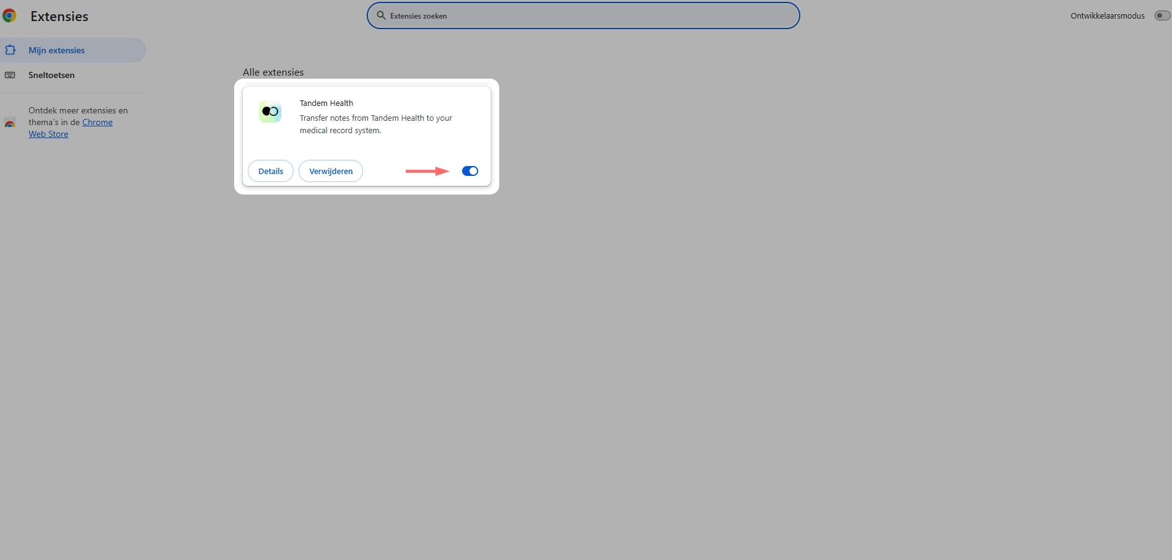The height and width of the screenshot is (560, 1172).
Task: Click the Tandem Health extension name
Action: pos(326,103)
